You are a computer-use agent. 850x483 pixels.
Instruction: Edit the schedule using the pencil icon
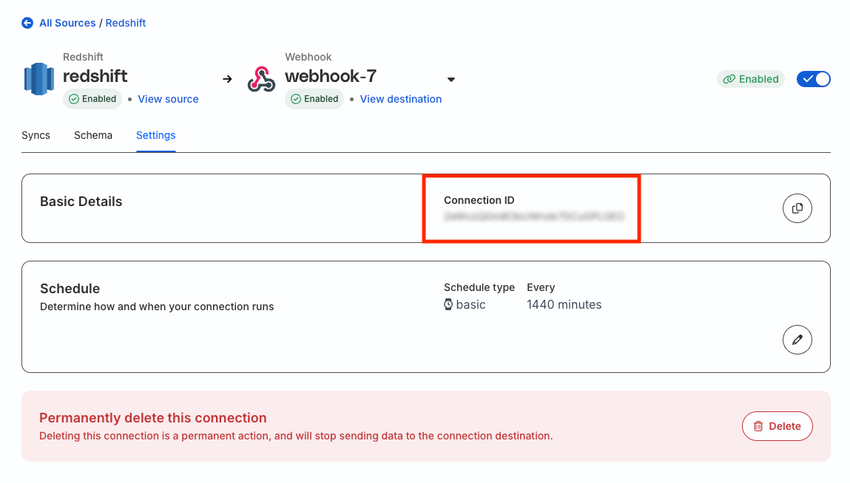click(x=797, y=340)
